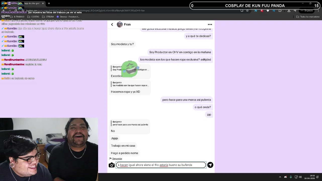This screenshot has width=322, height=181.
Task: Open the browser downloads icon
Action: click(289, 11)
